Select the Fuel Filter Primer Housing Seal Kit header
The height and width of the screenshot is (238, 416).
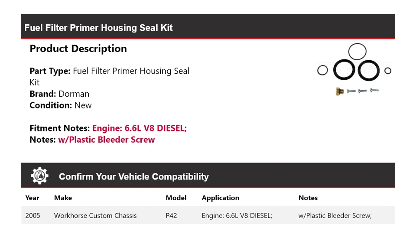[99, 28]
